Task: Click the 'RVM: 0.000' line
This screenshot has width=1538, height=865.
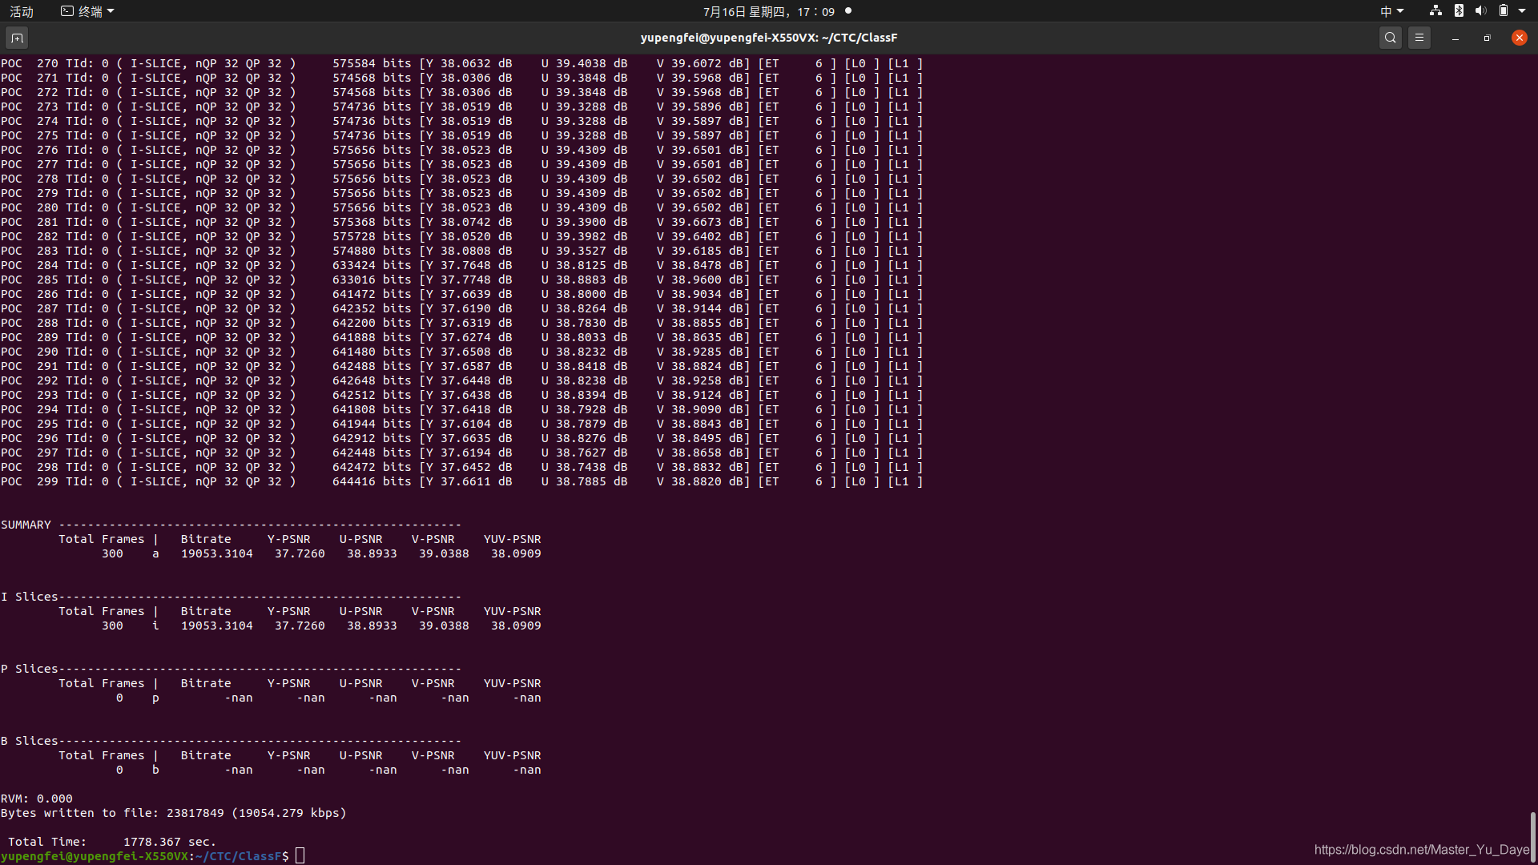Action: pos(37,799)
